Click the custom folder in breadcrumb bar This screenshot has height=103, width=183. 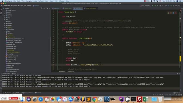coord(14,6)
